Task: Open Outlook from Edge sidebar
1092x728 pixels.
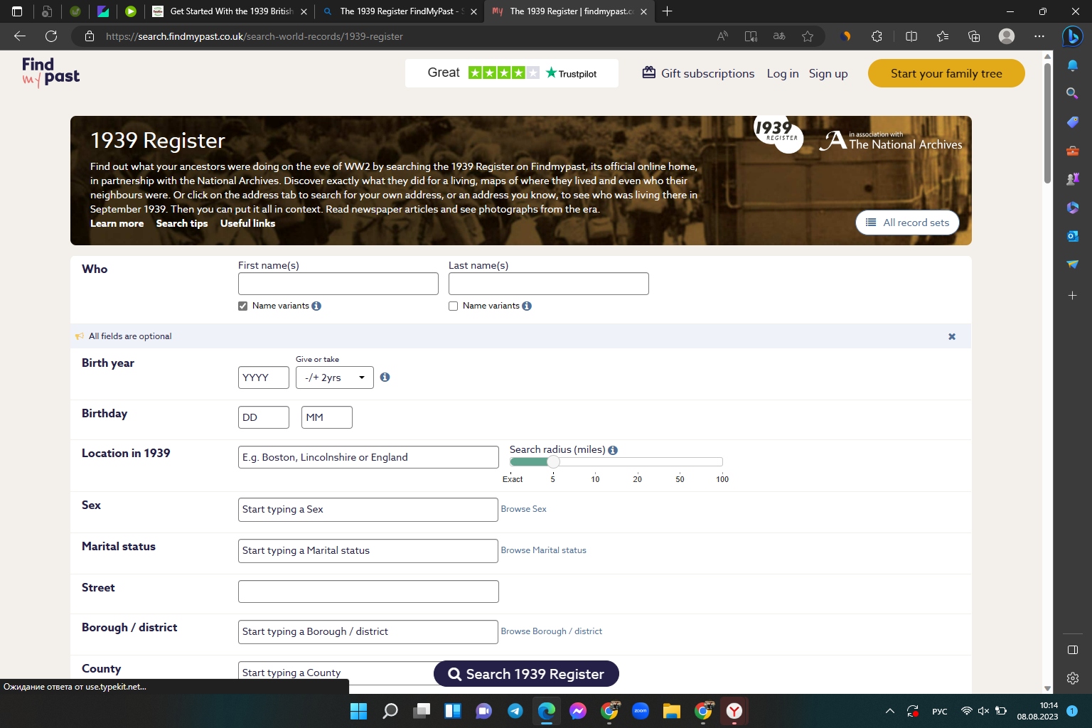Action: [1072, 236]
